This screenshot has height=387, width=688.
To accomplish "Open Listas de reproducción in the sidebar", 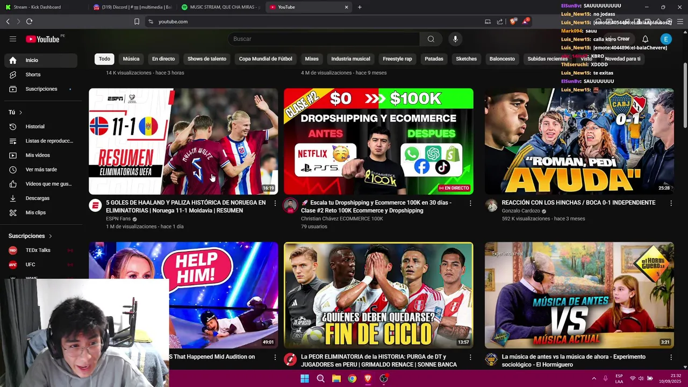I will coord(41,141).
